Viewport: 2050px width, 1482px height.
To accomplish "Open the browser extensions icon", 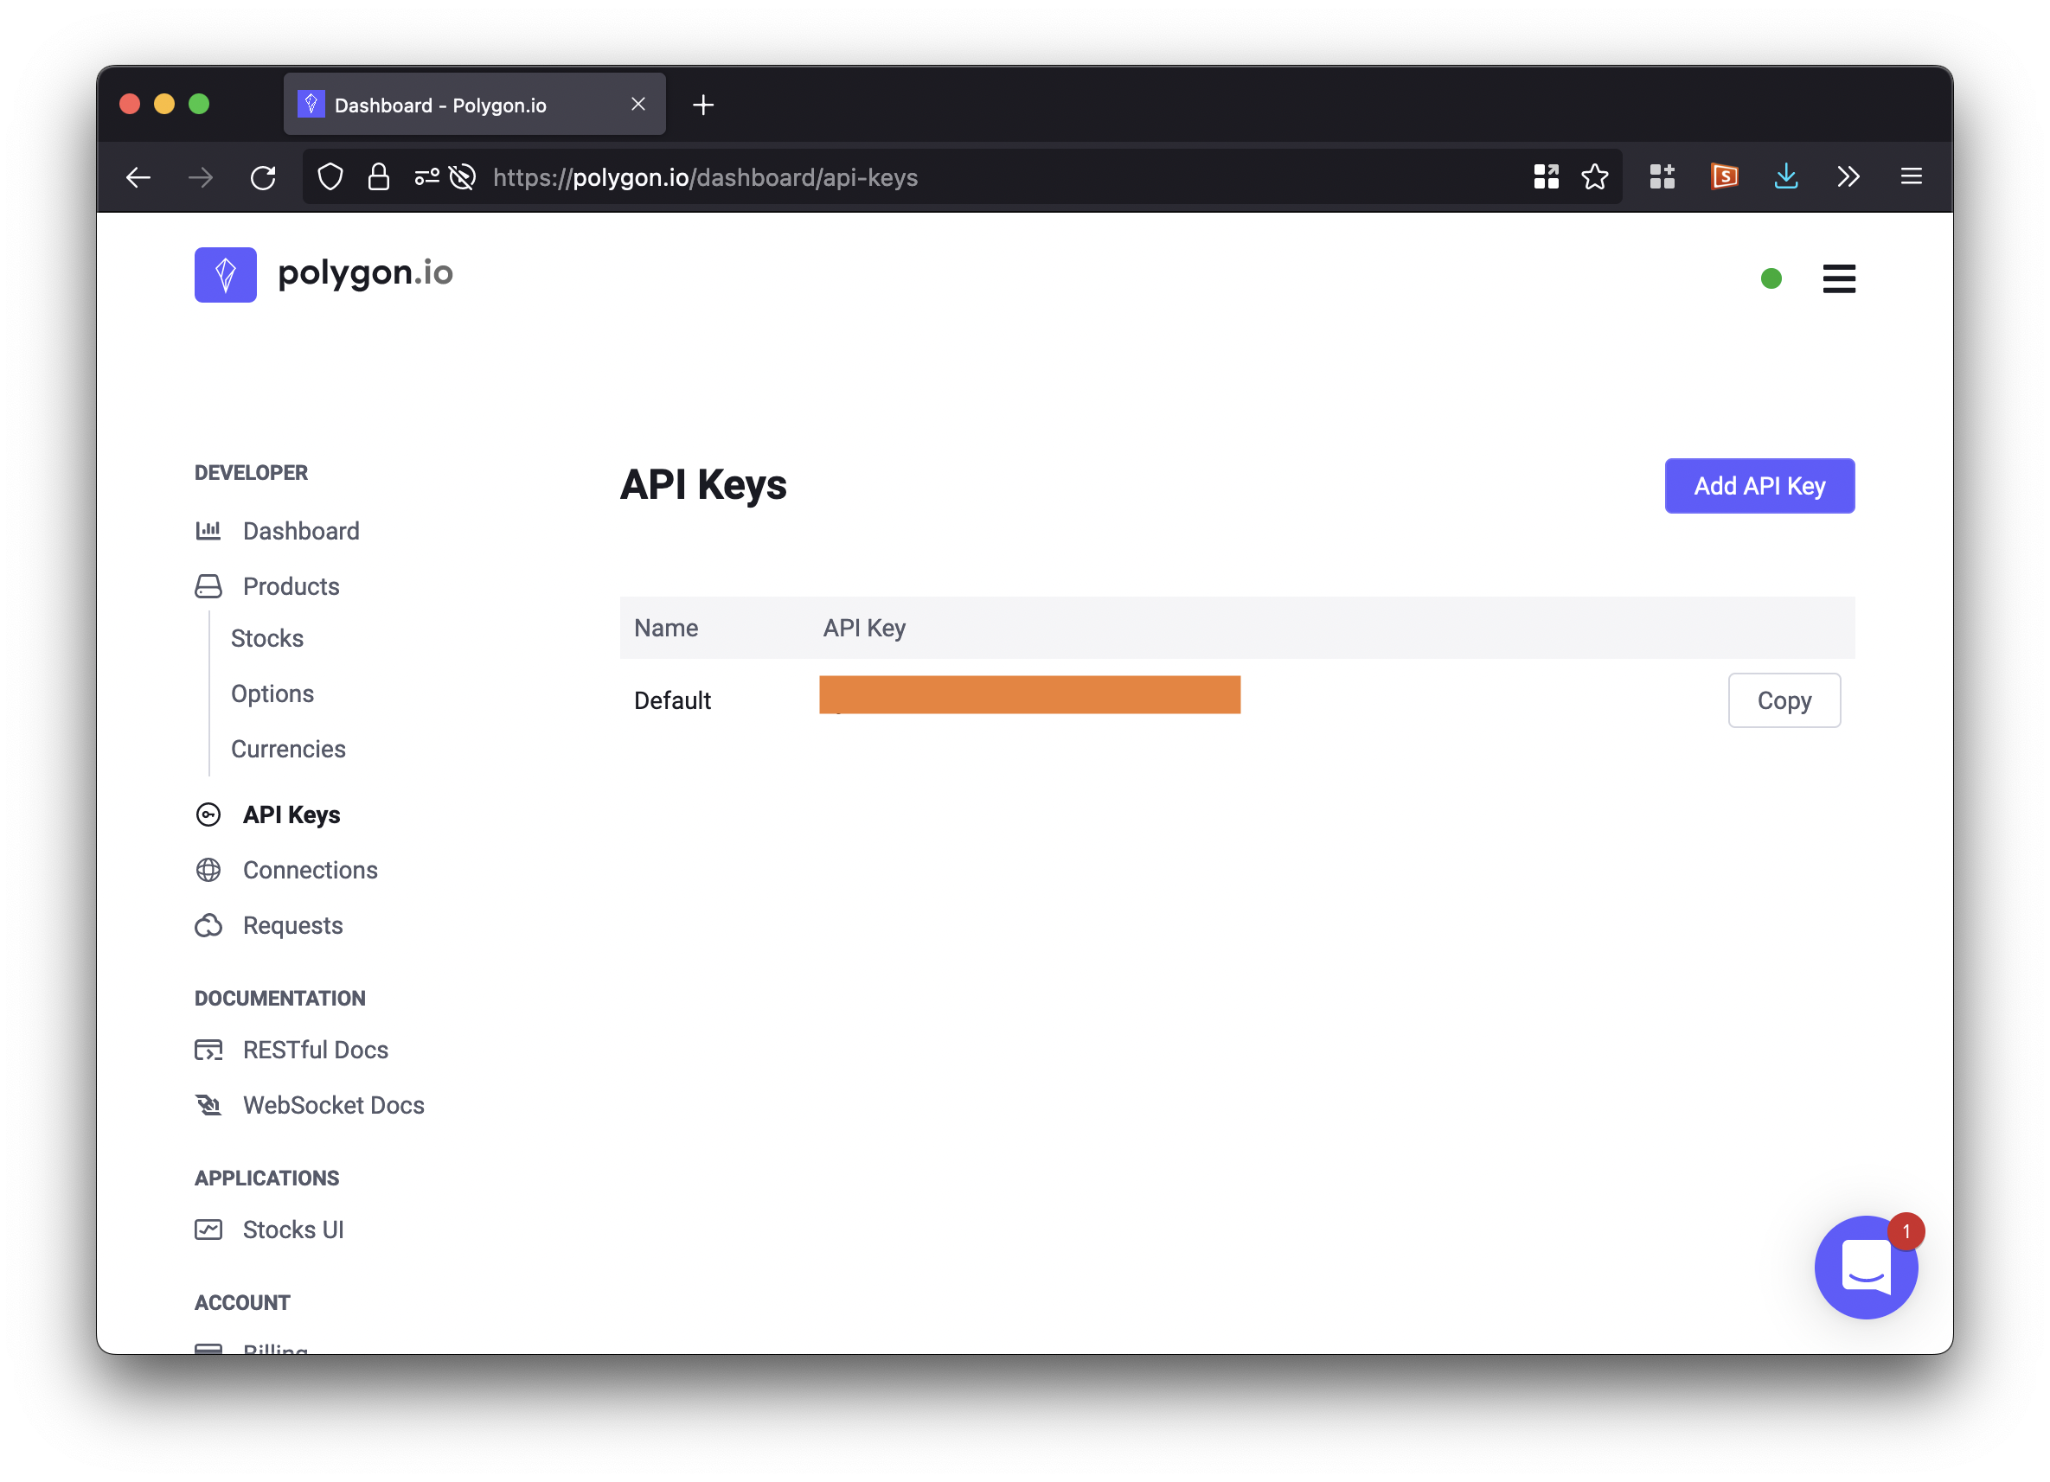I will 1662,177.
